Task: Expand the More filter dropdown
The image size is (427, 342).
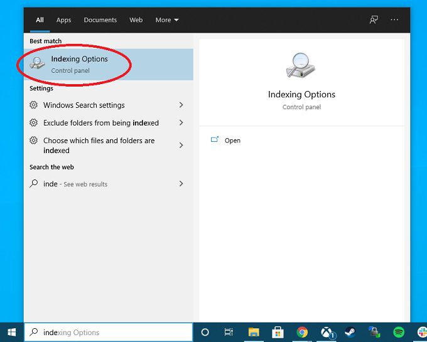Action: tap(167, 20)
